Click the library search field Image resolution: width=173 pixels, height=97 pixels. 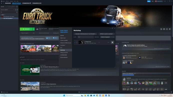(8, 12)
